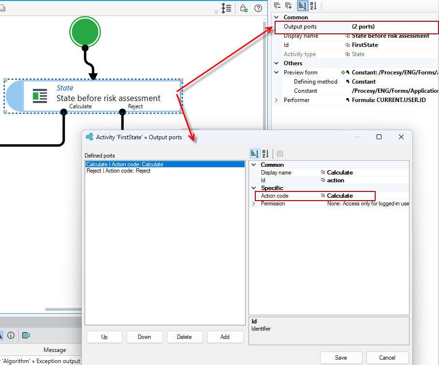Toggle A-Z alphabetical sort in properties side panel
The height and width of the screenshot is (365, 439).
(313, 6)
